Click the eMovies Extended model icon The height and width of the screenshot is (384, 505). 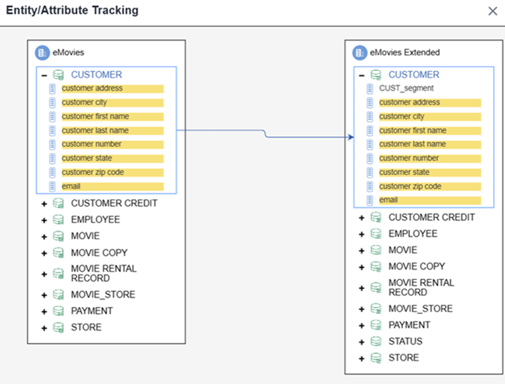(360, 53)
